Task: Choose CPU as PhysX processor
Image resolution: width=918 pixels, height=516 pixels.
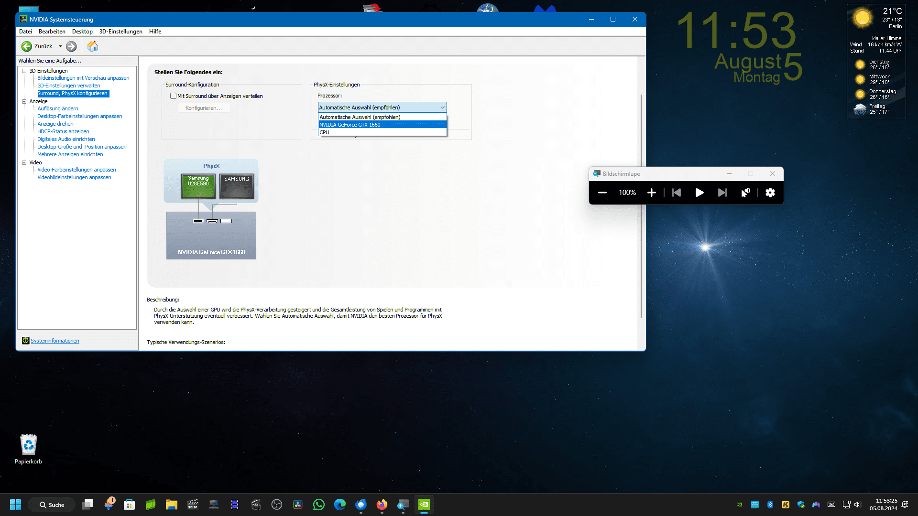Action: point(382,132)
